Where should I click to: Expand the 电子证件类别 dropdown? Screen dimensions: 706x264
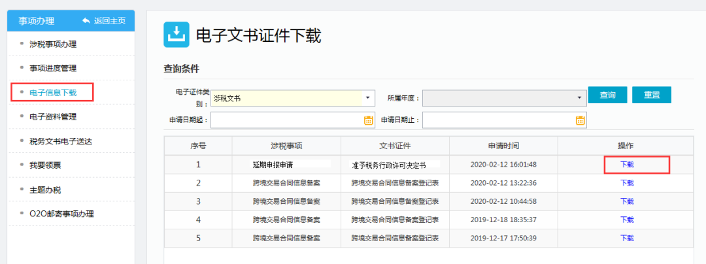coord(368,98)
